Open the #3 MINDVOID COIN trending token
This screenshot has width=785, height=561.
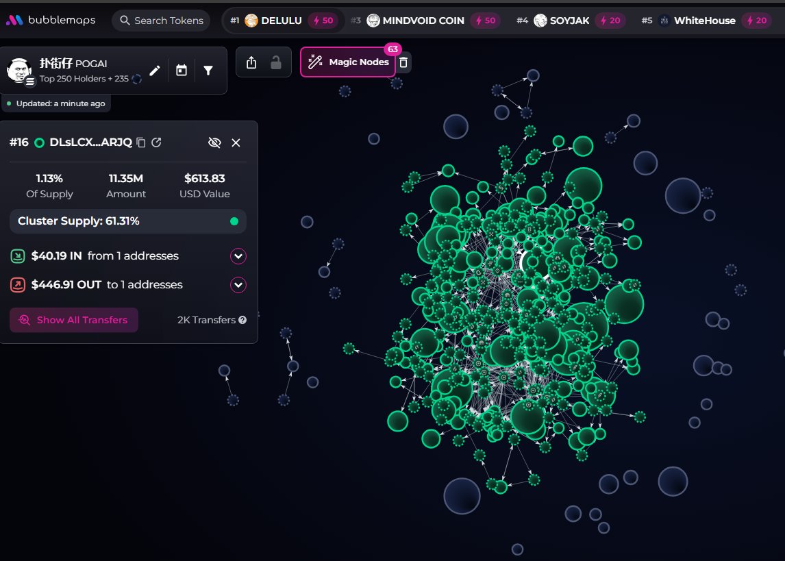(x=425, y=21)
